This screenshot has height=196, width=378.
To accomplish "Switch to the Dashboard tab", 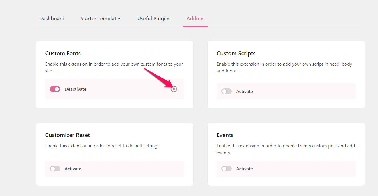I will pos(52,18).
